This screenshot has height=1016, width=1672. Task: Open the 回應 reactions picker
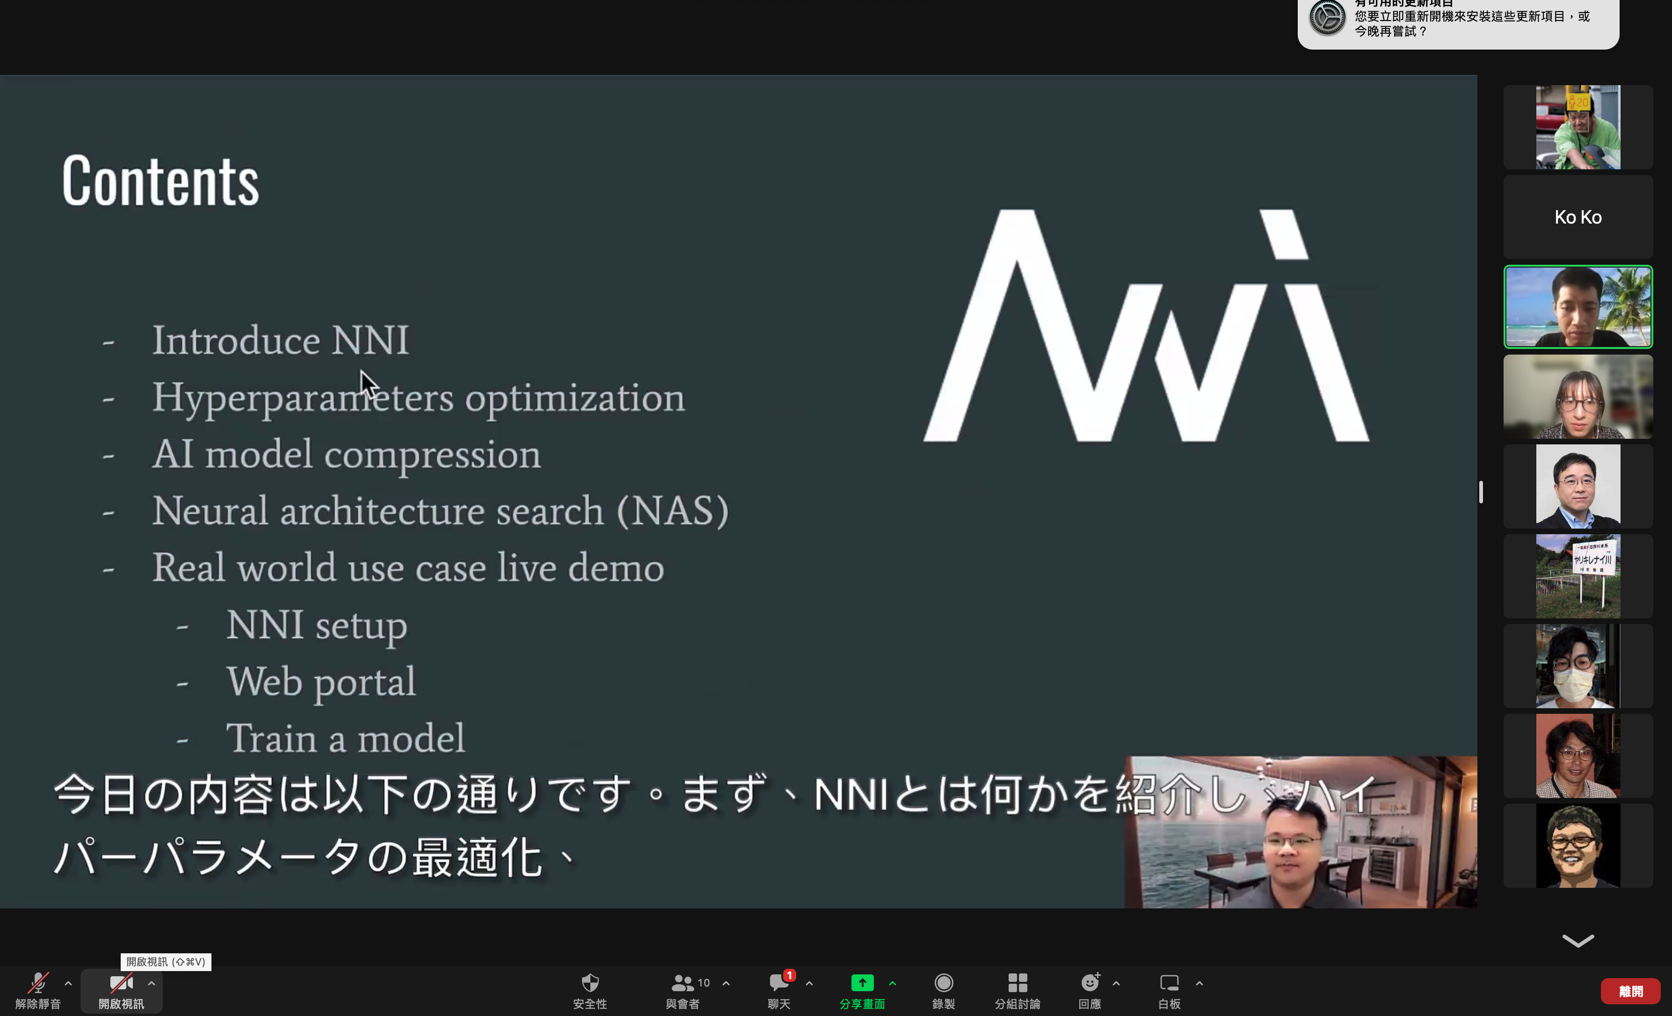tap(1090, 991)
